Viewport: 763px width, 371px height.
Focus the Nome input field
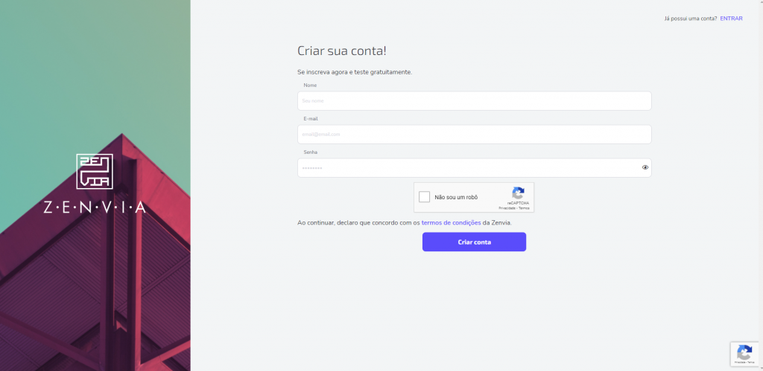pos(474,100)
